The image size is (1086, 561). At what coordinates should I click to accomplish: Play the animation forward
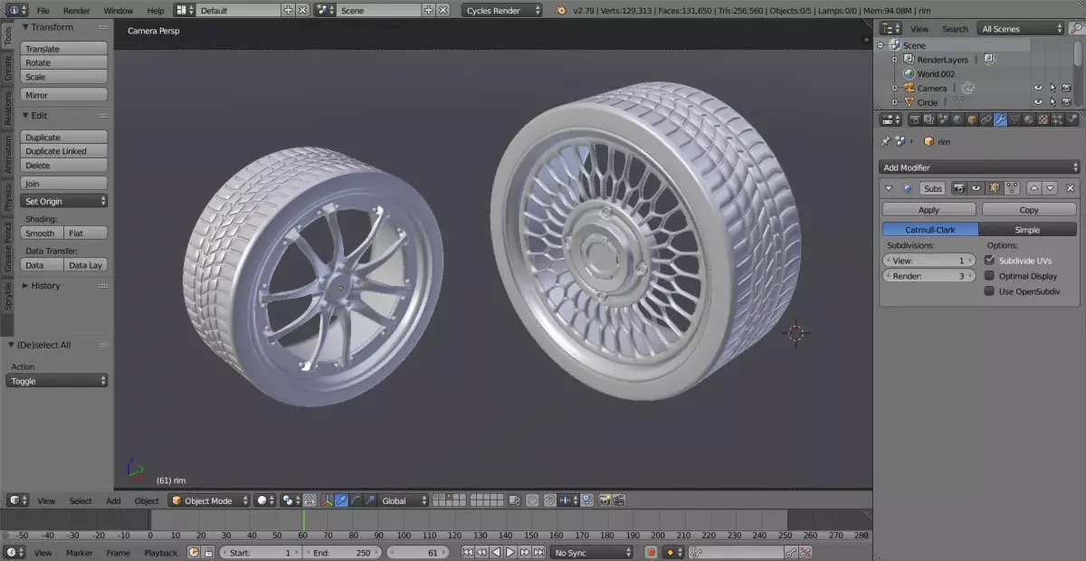[x=510, y=552]
